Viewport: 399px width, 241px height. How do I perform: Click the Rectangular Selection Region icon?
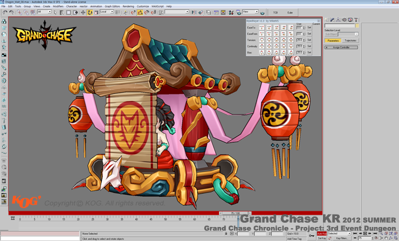pos(68,12)
